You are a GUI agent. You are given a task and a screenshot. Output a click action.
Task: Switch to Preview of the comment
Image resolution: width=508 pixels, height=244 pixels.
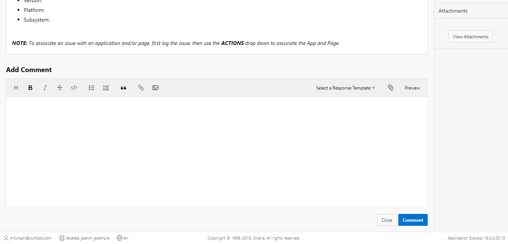click(412, 88)
